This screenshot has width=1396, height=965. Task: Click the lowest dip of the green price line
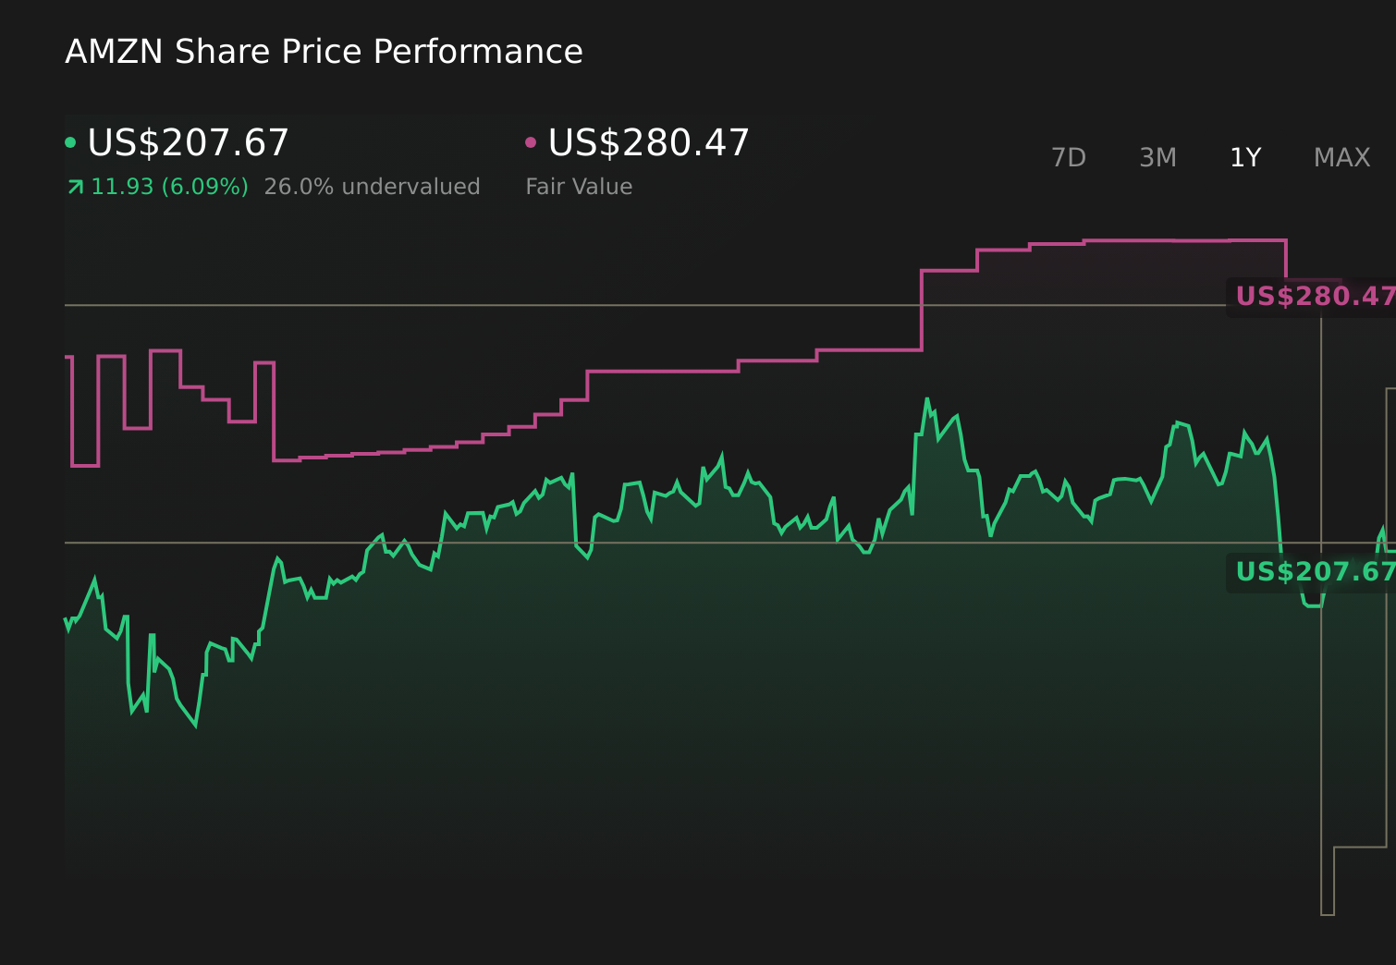click(x=195, y=726)
